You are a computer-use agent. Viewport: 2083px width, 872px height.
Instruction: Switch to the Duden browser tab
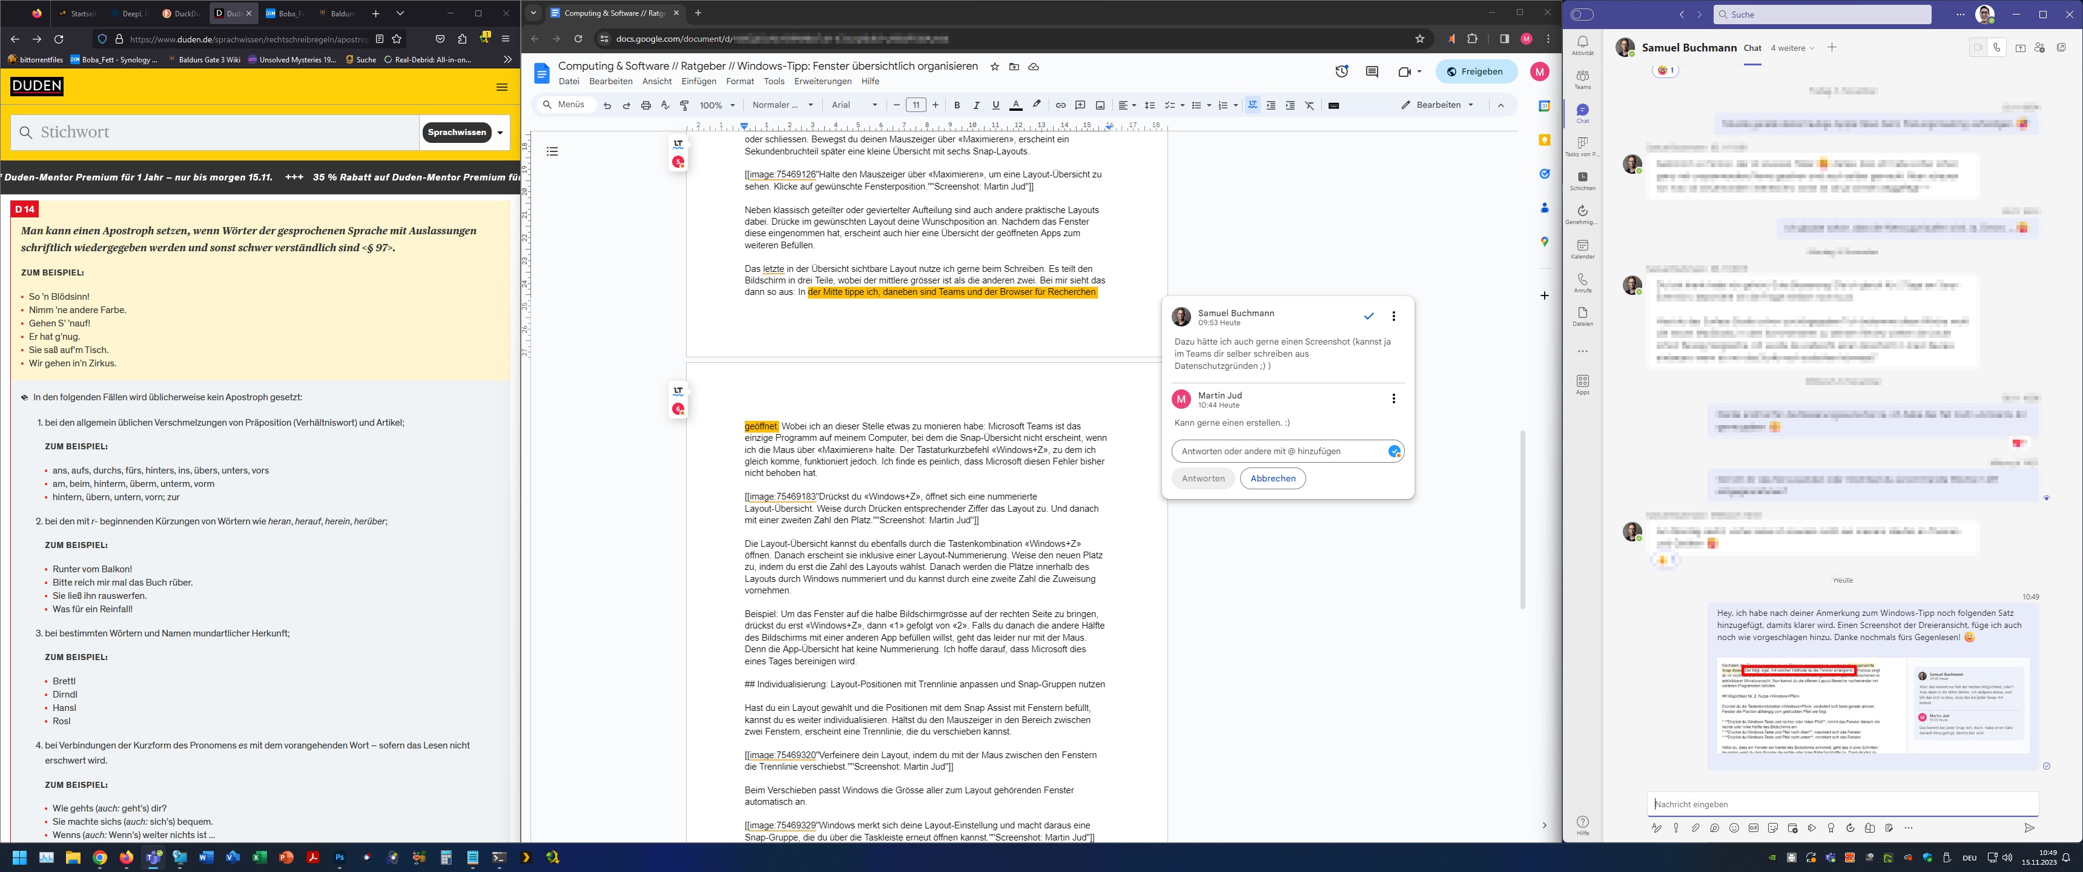231,13
